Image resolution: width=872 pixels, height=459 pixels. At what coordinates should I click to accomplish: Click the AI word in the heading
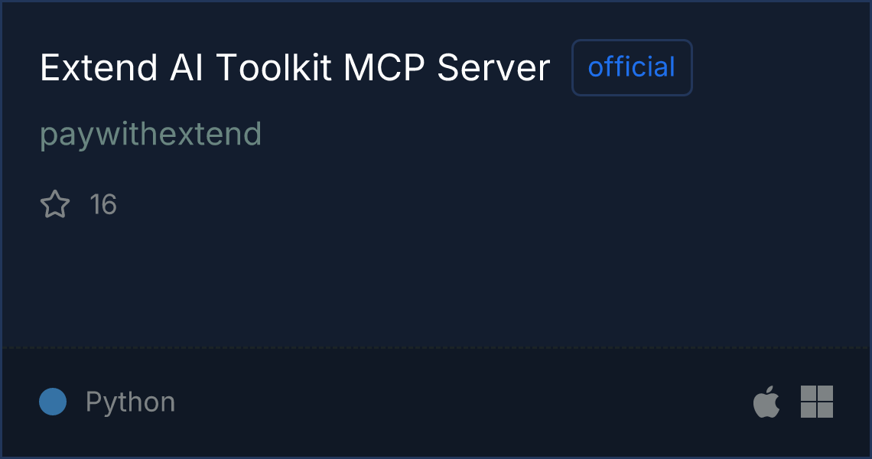pyautogui.click(x=187, y=68)
